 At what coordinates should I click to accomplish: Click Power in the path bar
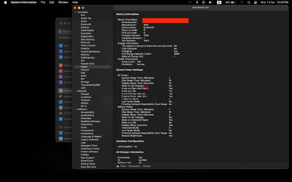(147, 166)
